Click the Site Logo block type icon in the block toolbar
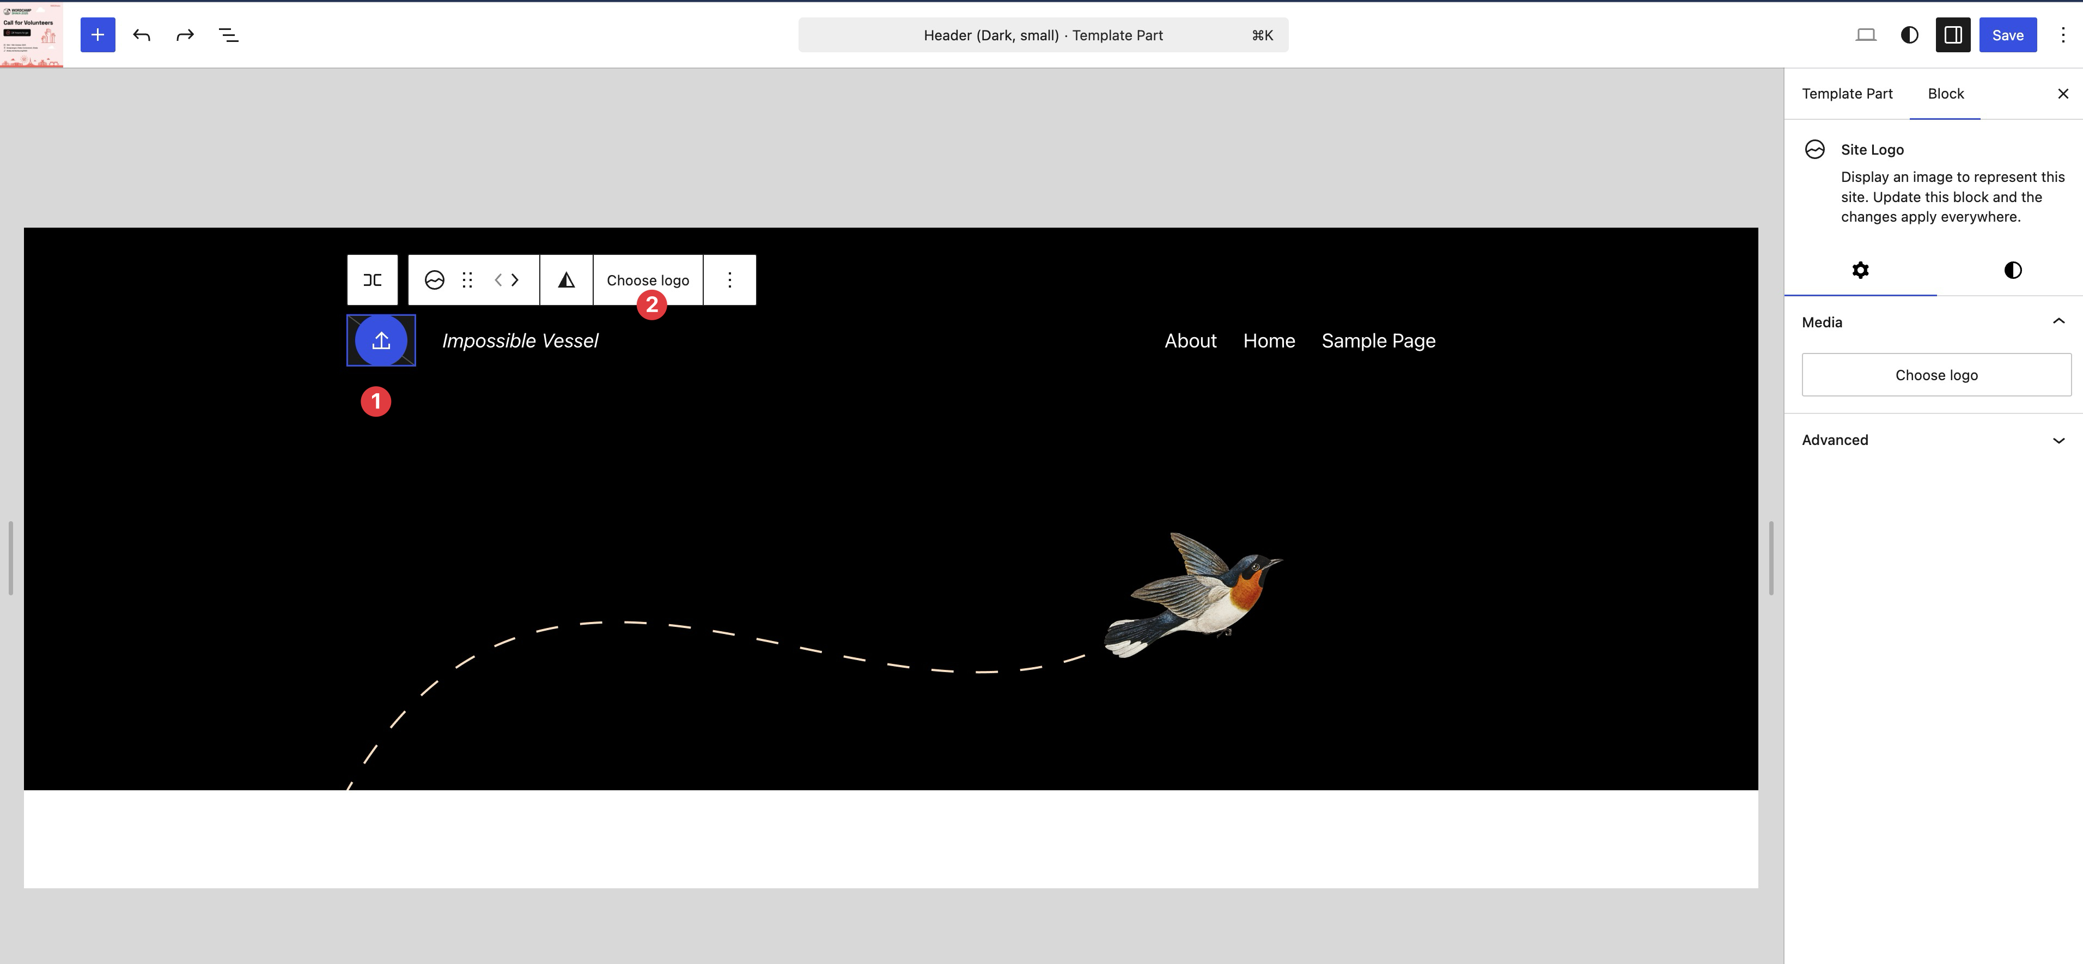2083x964 pixels. tap(434, 280)
